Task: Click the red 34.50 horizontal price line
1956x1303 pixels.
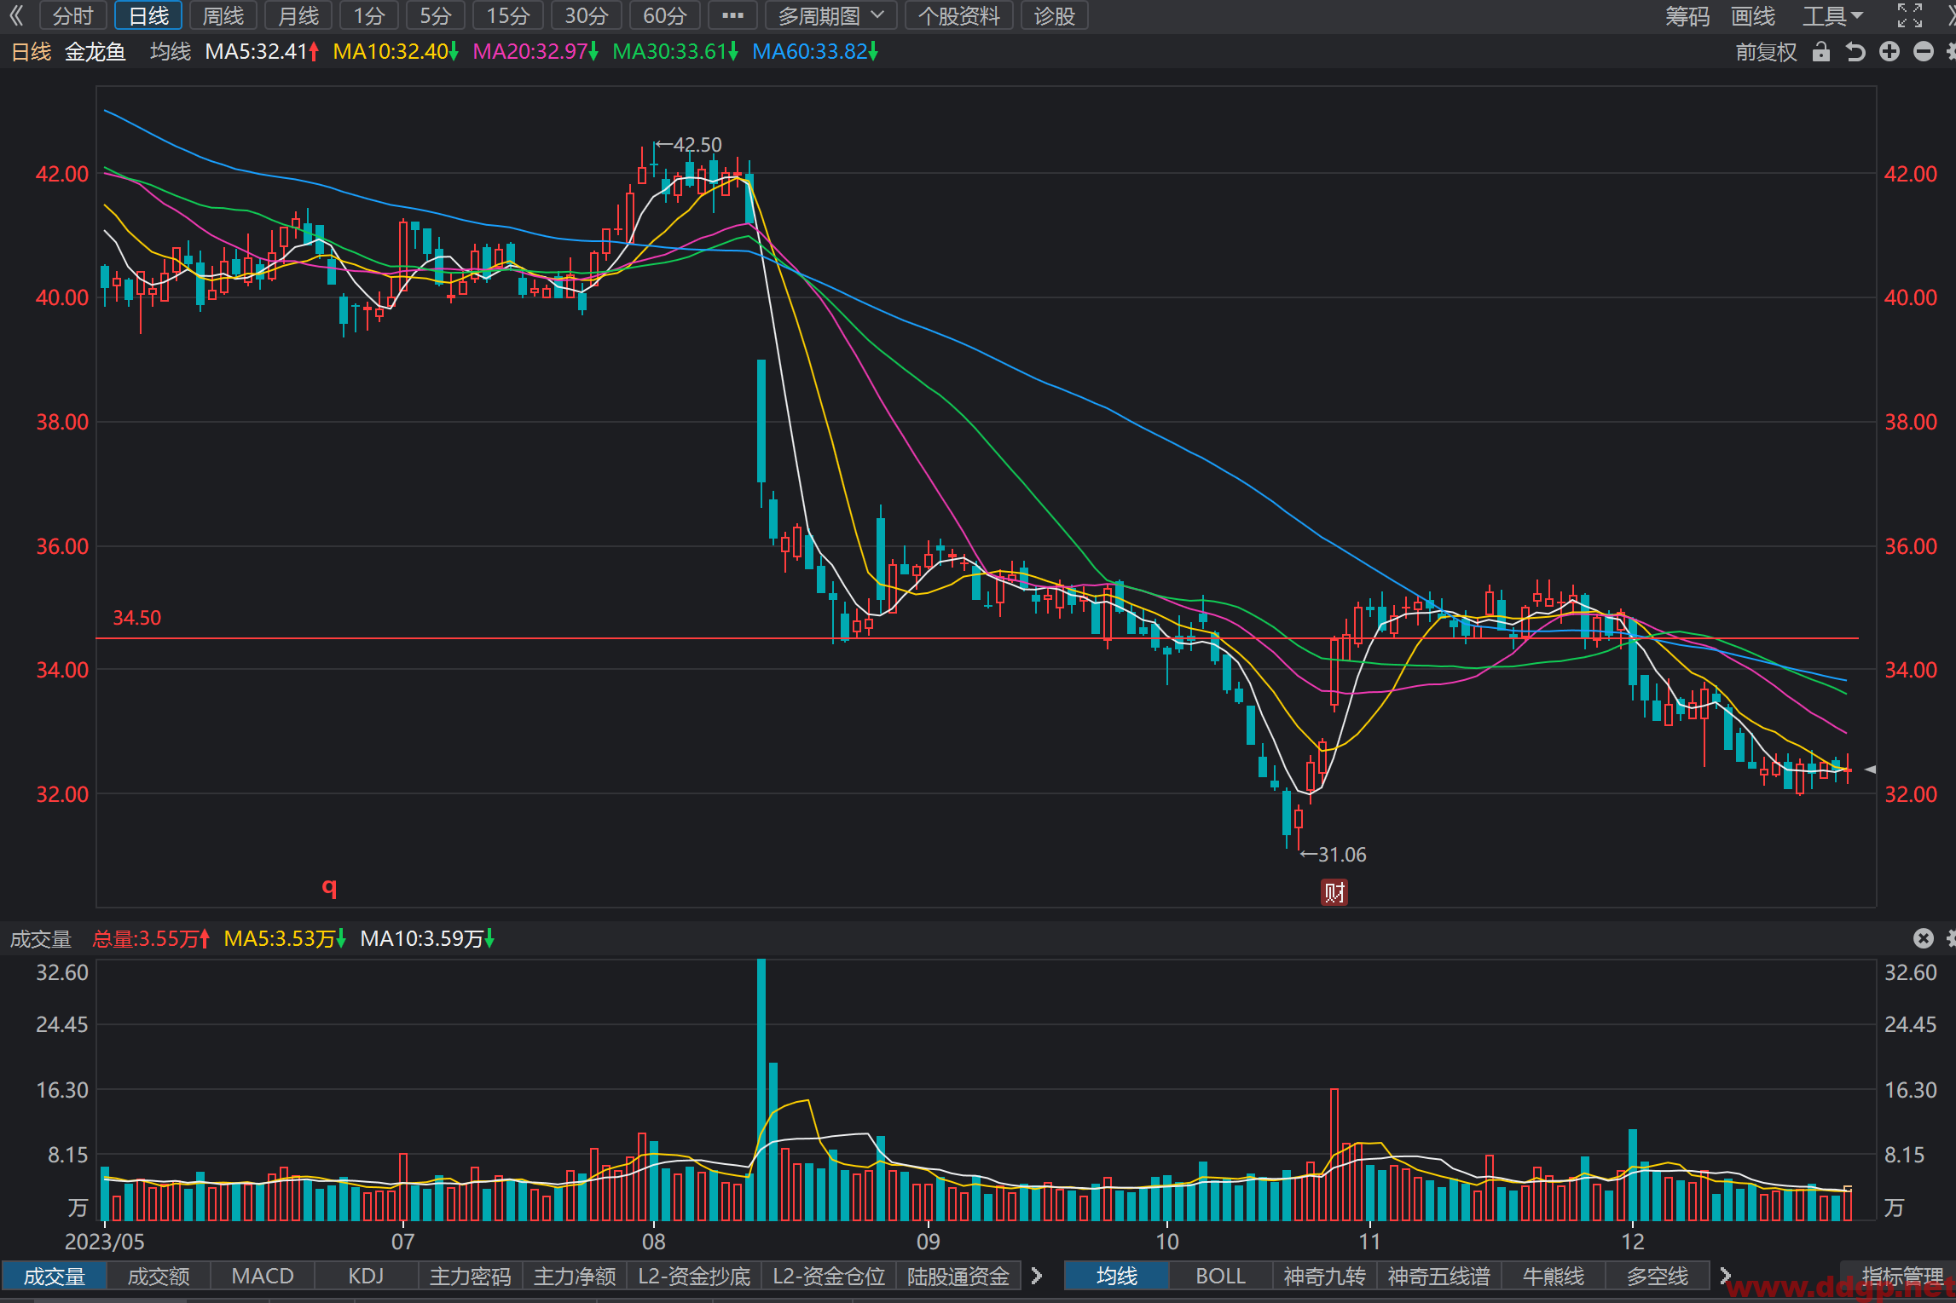Action: pos(977,637)
